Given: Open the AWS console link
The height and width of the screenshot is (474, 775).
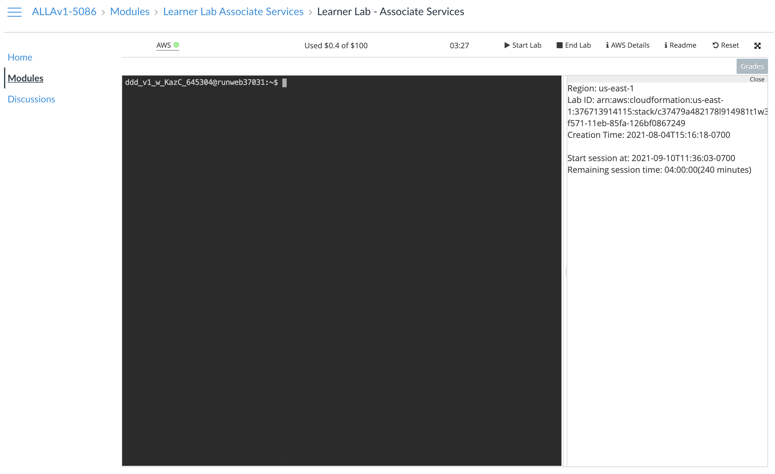Looking at the screenshot, I should coord(163,45).
